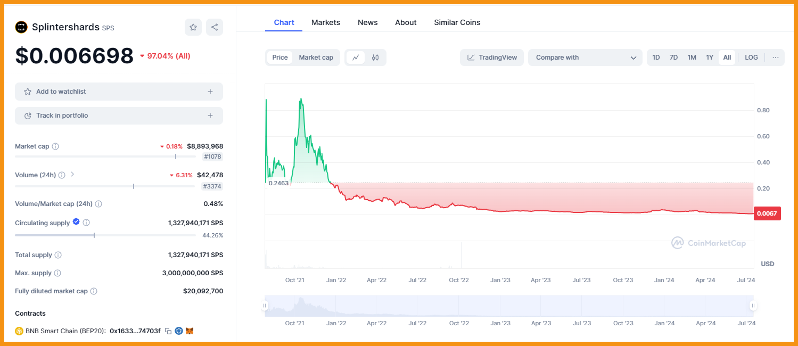Click the verified badge beside Circulating supply
798x346 pixels.
tap(76, 222)
